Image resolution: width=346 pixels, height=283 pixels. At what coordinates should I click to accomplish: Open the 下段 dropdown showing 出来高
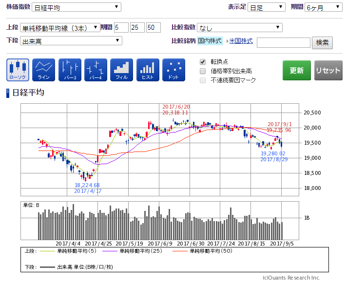71,41
